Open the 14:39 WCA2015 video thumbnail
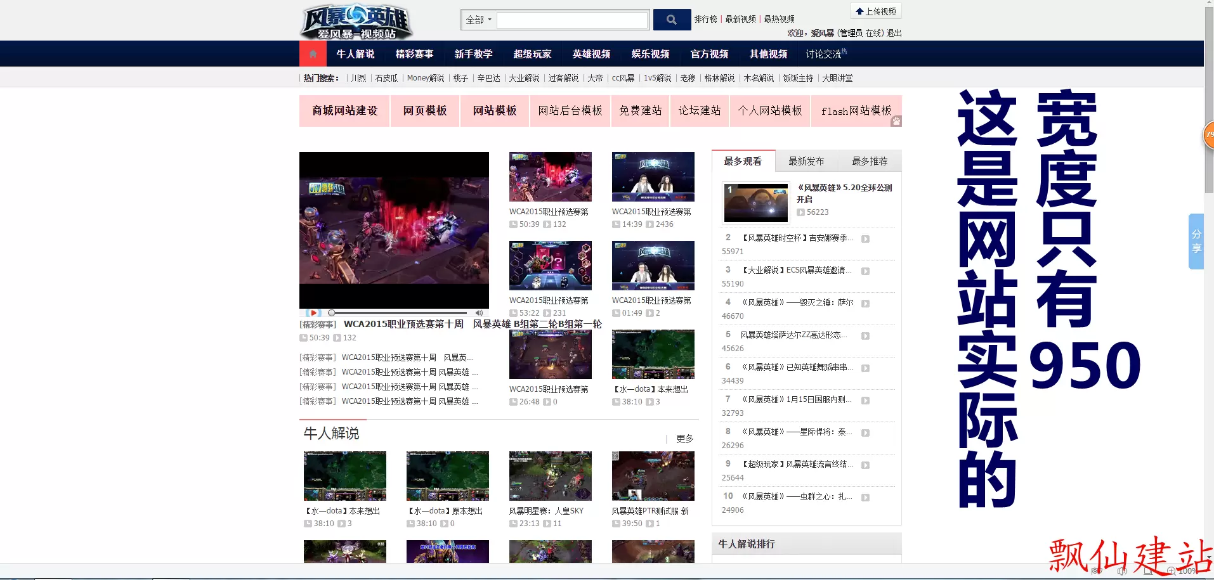The image size is (1214, 580). [x=653, y=177]
